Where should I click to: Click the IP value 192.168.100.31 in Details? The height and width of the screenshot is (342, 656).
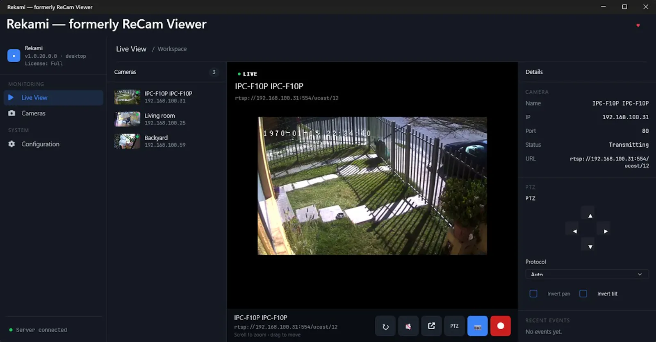625,117
